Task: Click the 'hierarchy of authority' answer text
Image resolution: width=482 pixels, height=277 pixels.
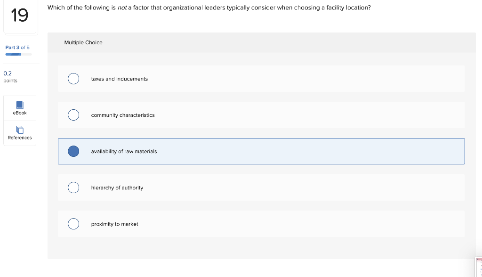Action: tap(117, 187)
